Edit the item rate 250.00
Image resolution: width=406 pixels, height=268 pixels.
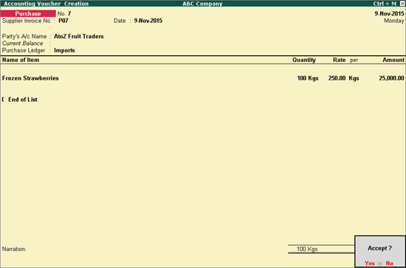click(x=337, y=78)
